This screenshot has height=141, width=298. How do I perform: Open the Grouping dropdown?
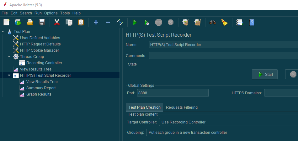click(222, 133)
